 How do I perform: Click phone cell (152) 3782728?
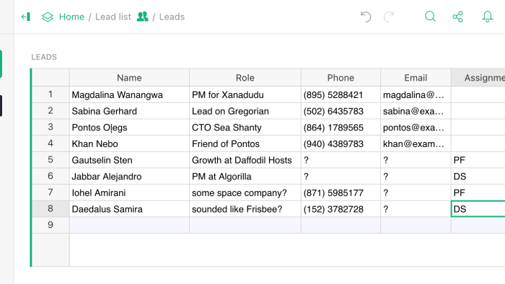(x=341, y=209)
